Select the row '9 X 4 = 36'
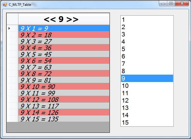The image size is (191, 139). (64, 48)
